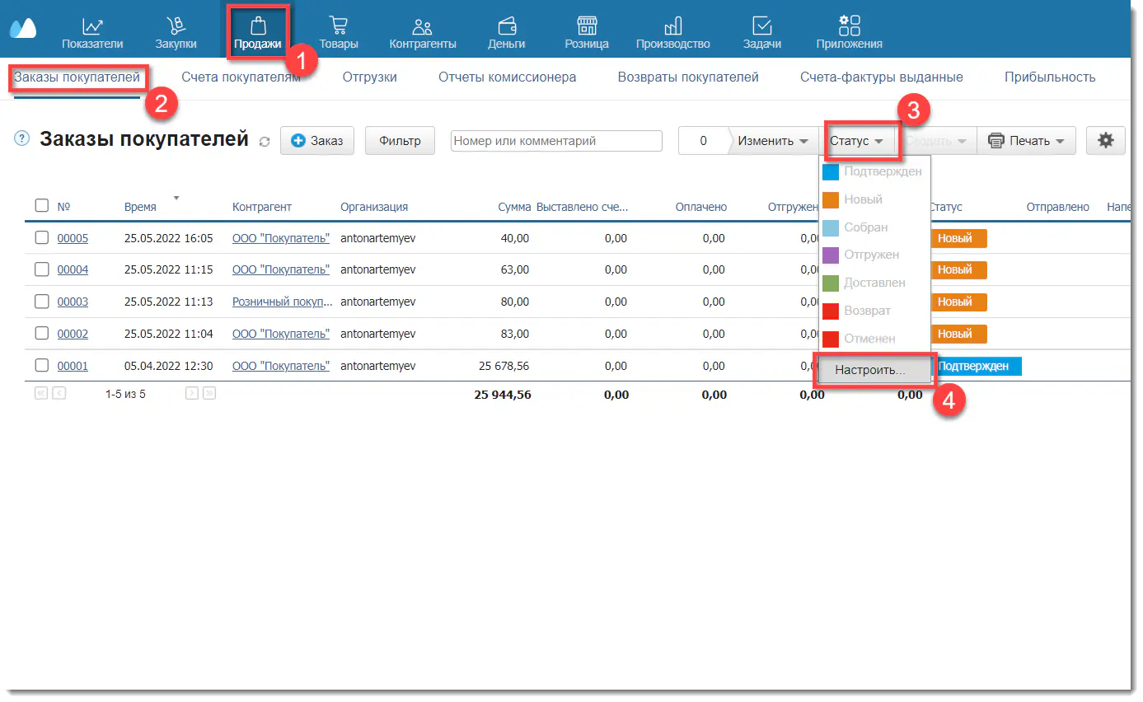Collapse the Статус dropdown button
Screen dimensions: 1143x702
click(x=857, y=141)
